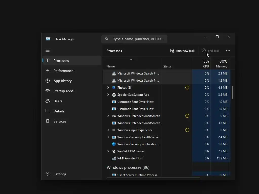Click the Photos app icon

pos(114,88)
